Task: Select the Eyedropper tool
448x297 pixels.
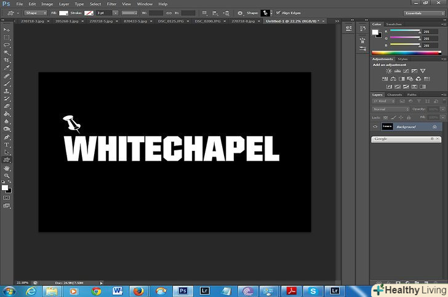Action: pyautogui.click(x=7, y=68)
